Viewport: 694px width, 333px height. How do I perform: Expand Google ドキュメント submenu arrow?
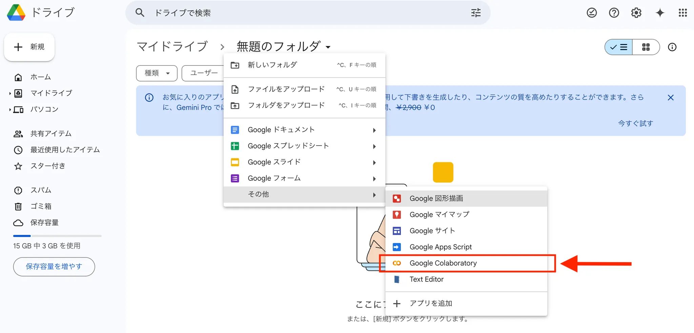[x=374, y=130]
